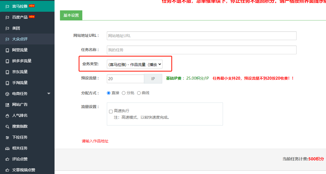This screenshot has height=174, width=326.
Task: Open 相关任务 in the sidebar
Action: pos(27,148)
